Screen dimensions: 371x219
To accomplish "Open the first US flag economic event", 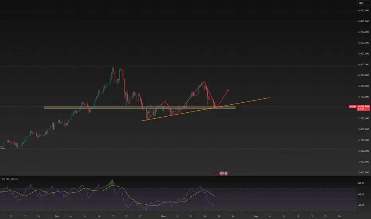I will tap(221, 173).
